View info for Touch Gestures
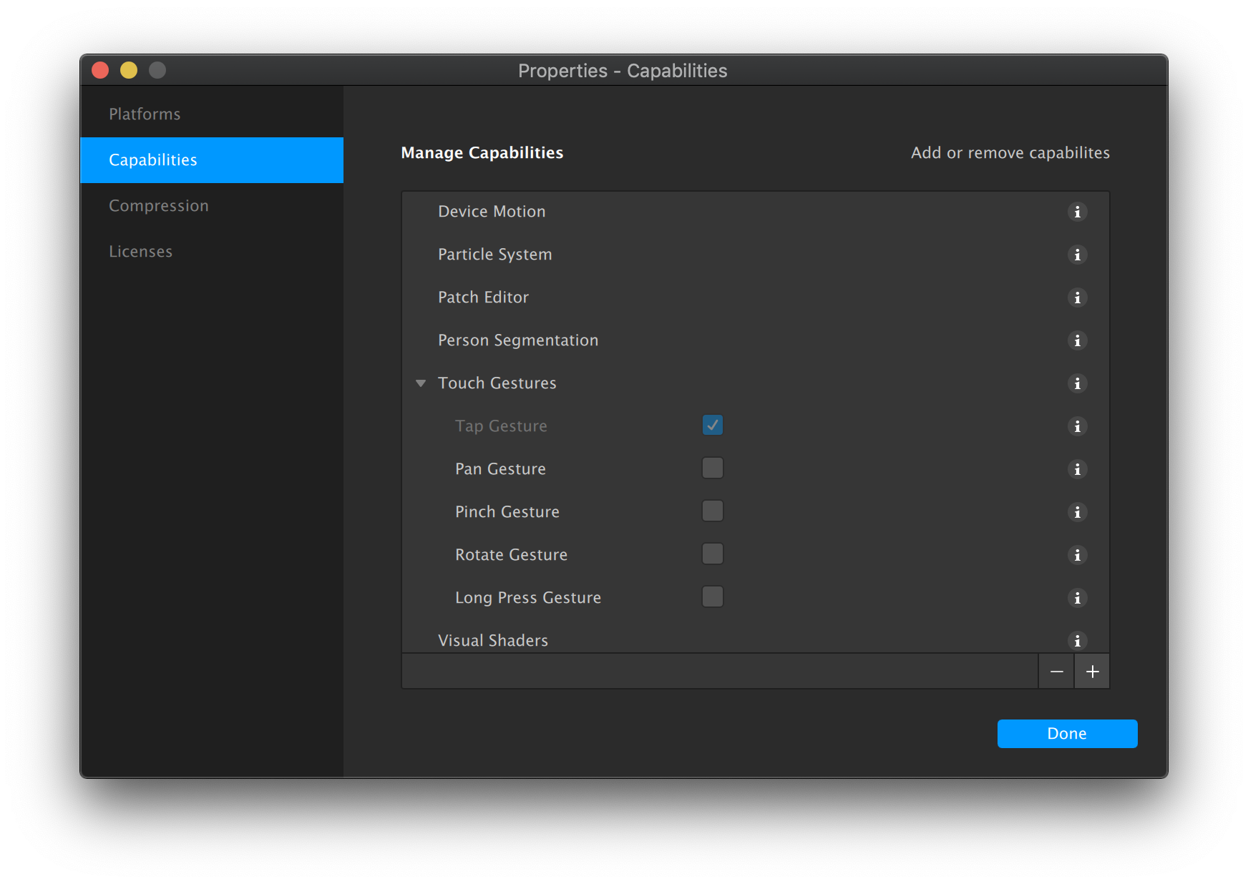 click(x=1077, y=383)
